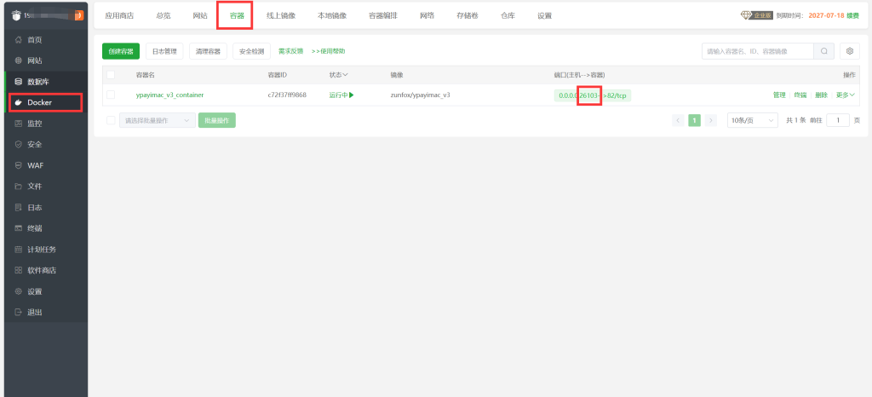This screenshot has height=397, width=872.
Task: Click the magnifier search icon button
Action: point(823,51)
